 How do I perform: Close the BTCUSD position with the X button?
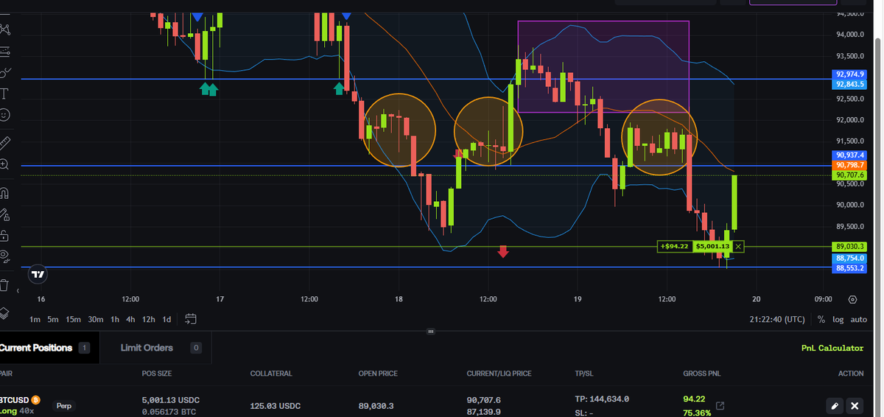[x=855, y=406]
